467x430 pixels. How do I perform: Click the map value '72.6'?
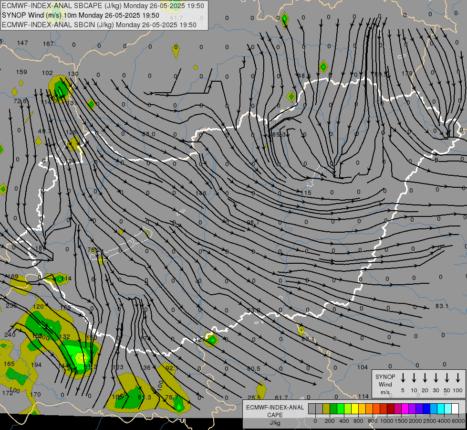20,101
